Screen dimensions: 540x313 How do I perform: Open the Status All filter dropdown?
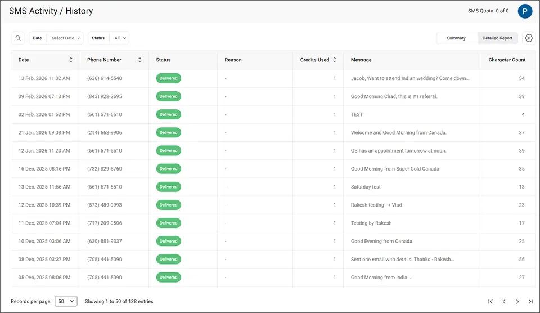pyautogui.click(x=120, y=38)
